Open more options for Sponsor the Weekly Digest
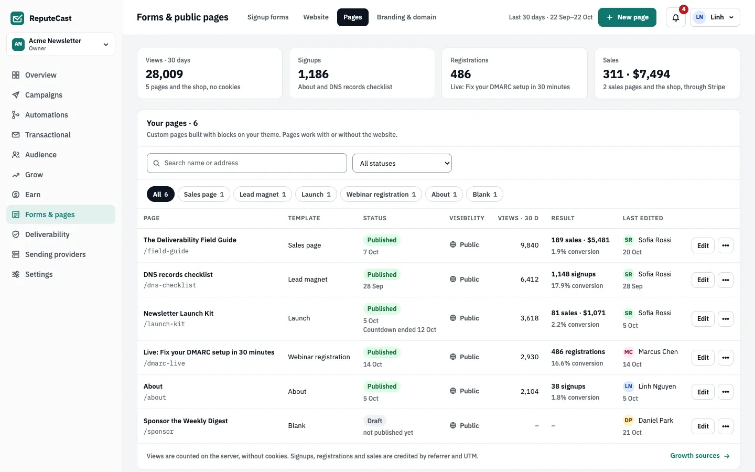 pyautogui.click(x=726, y=426)
